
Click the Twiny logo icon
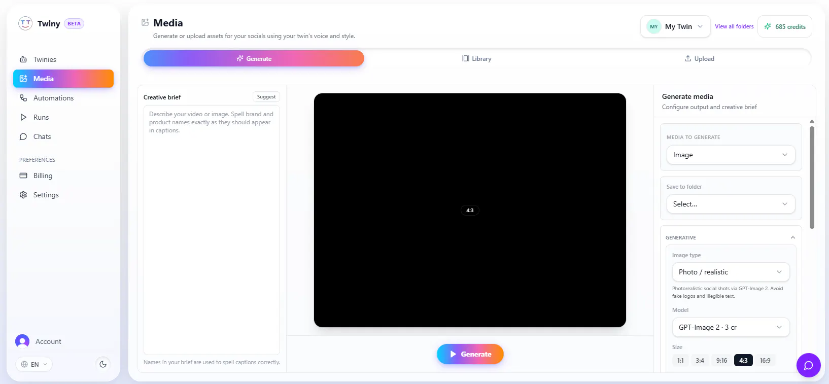click(25, 23)
